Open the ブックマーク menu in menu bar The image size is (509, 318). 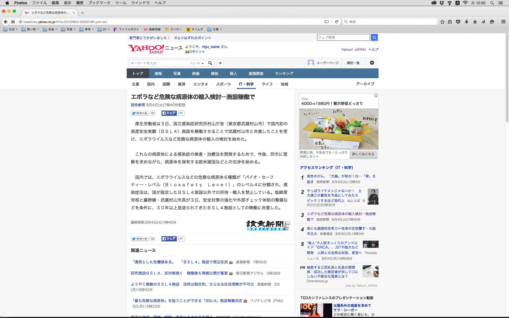[99, 3]
